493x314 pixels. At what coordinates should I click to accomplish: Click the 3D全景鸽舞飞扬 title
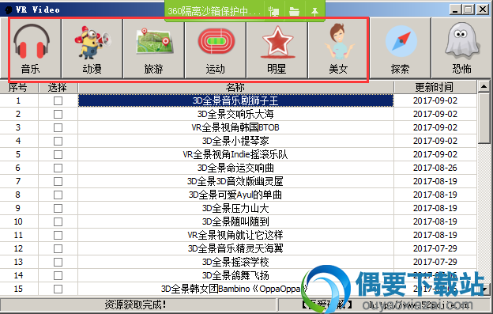pyautogui.click(x=235, y=275)
